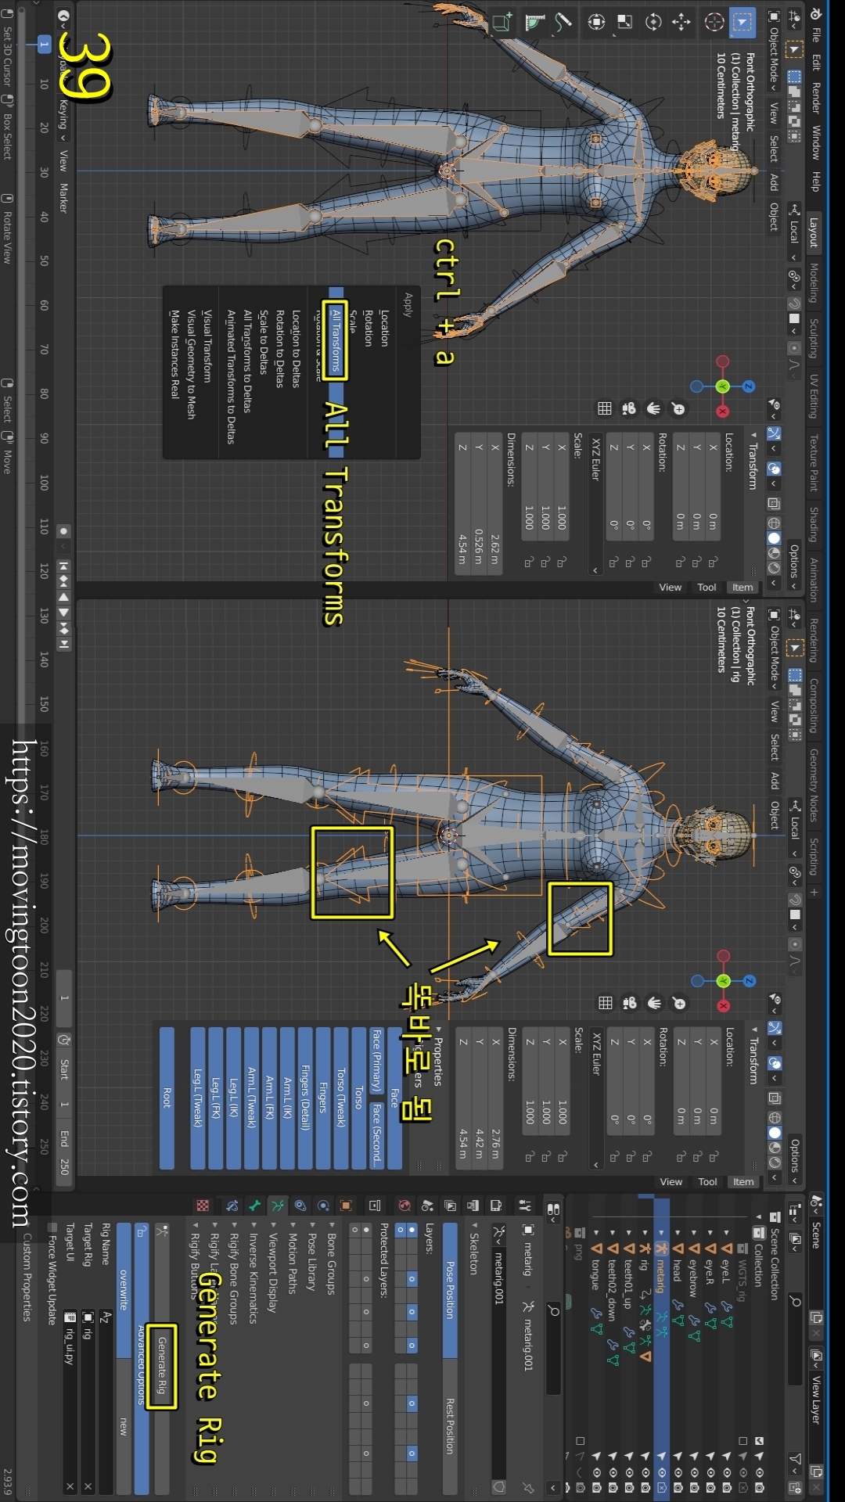
Task: Open the Render menu
Action: 816,98
